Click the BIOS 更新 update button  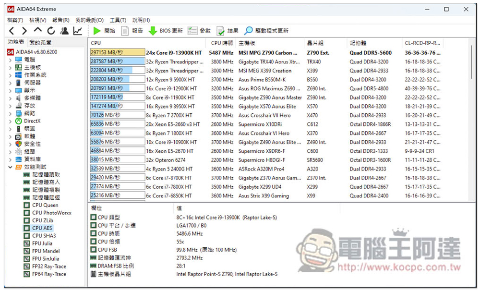[x=165, y=31]
